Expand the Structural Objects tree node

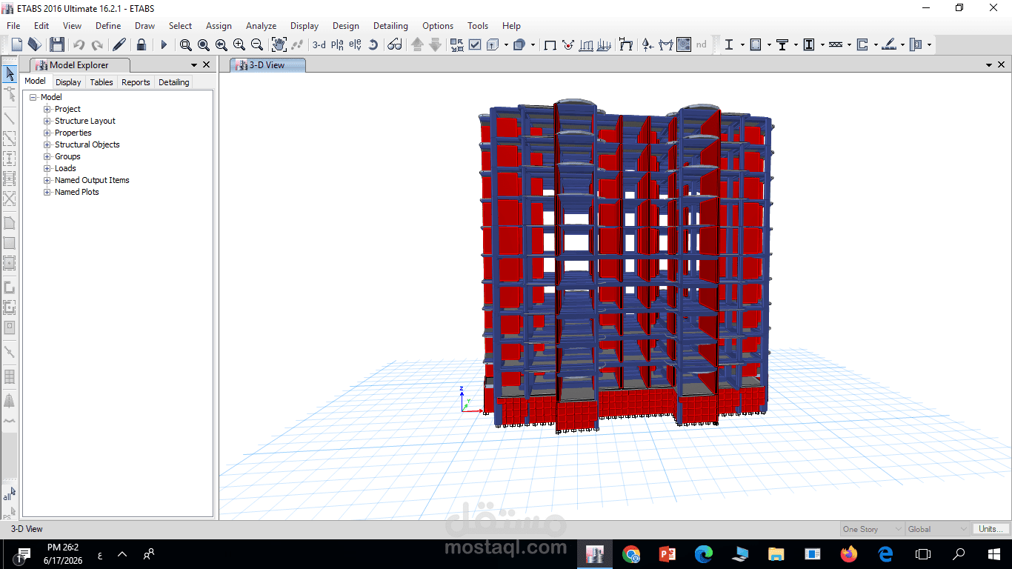point(47,144)
